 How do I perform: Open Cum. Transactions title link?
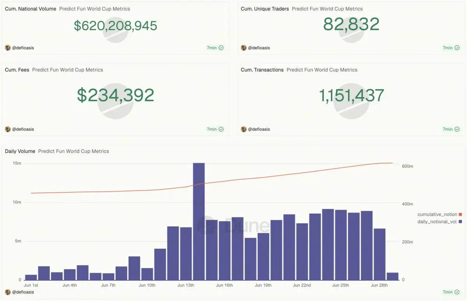point(262,70)
